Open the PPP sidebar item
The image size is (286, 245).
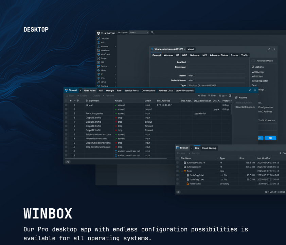(x=101, y=62)
